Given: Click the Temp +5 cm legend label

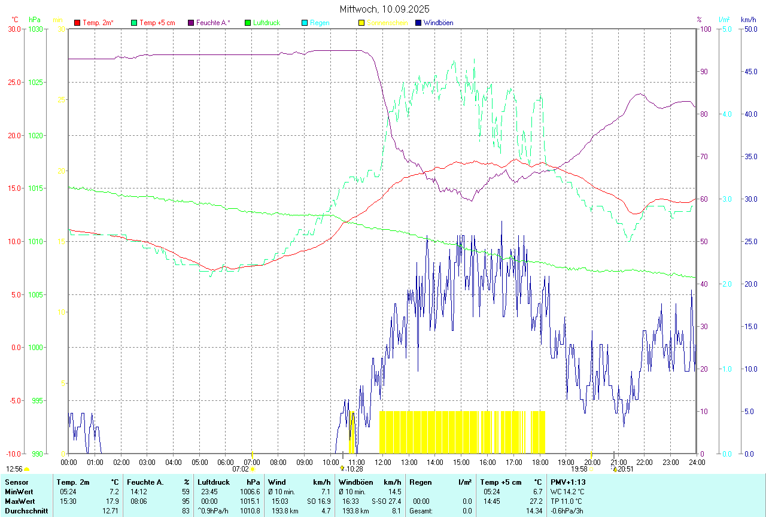Looking at the screenshot, I should [x=157, y=23].
